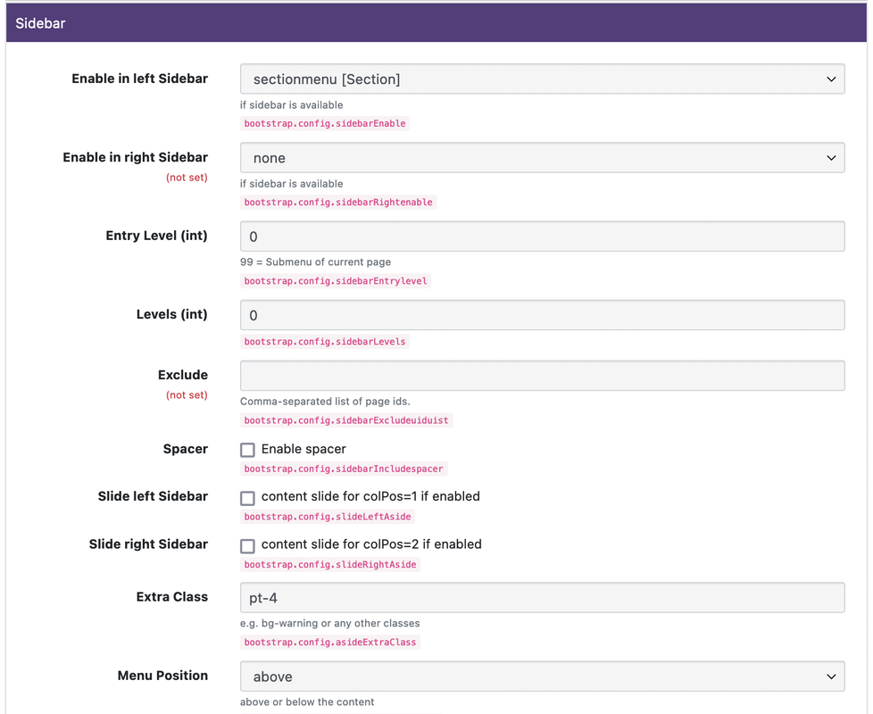Click into the Extra Class field

point(543,598)
